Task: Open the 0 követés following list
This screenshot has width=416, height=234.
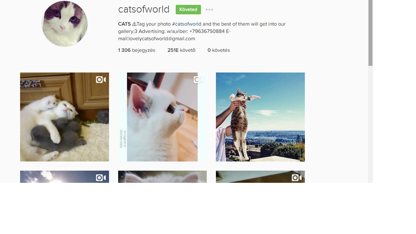Action: pyautogui.click(x=219, y=50)
